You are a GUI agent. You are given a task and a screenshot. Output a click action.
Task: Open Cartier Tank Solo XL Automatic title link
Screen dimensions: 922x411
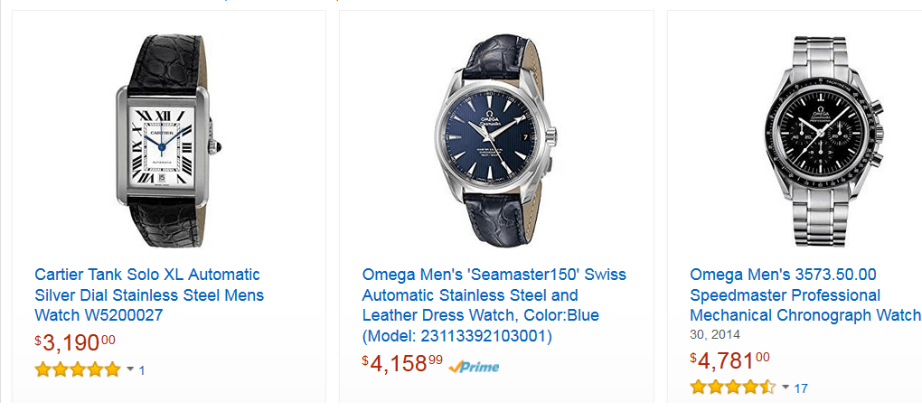coord(149,295)
